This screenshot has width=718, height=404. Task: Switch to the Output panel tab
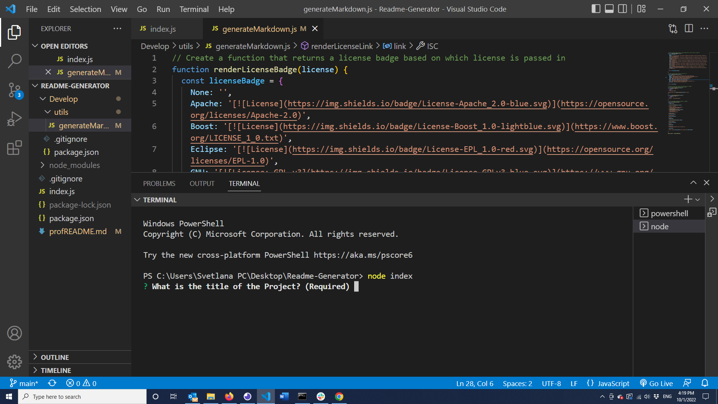coord(202,183)
